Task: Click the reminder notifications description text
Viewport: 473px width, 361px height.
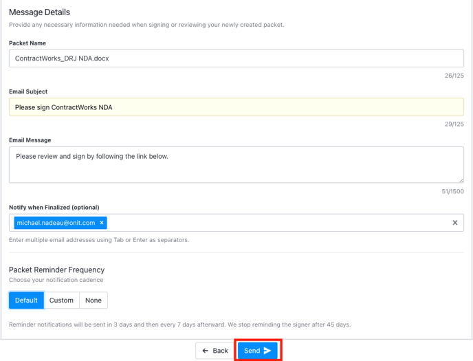Action: [x=180, y=325]
